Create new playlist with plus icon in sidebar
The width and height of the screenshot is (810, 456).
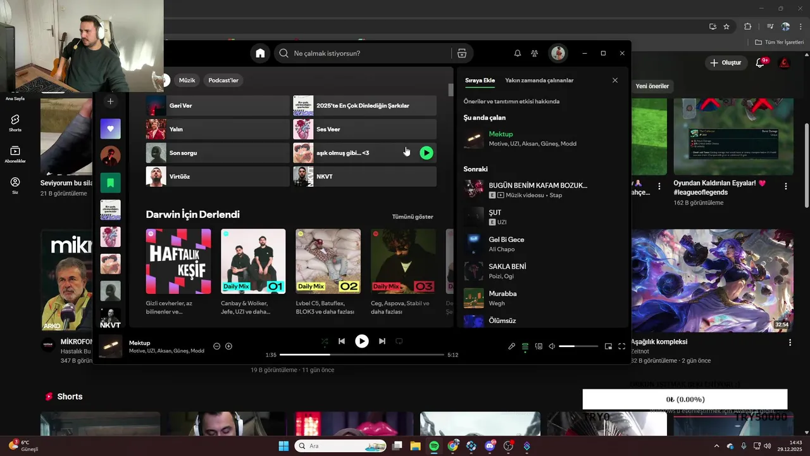coord(110,101)
